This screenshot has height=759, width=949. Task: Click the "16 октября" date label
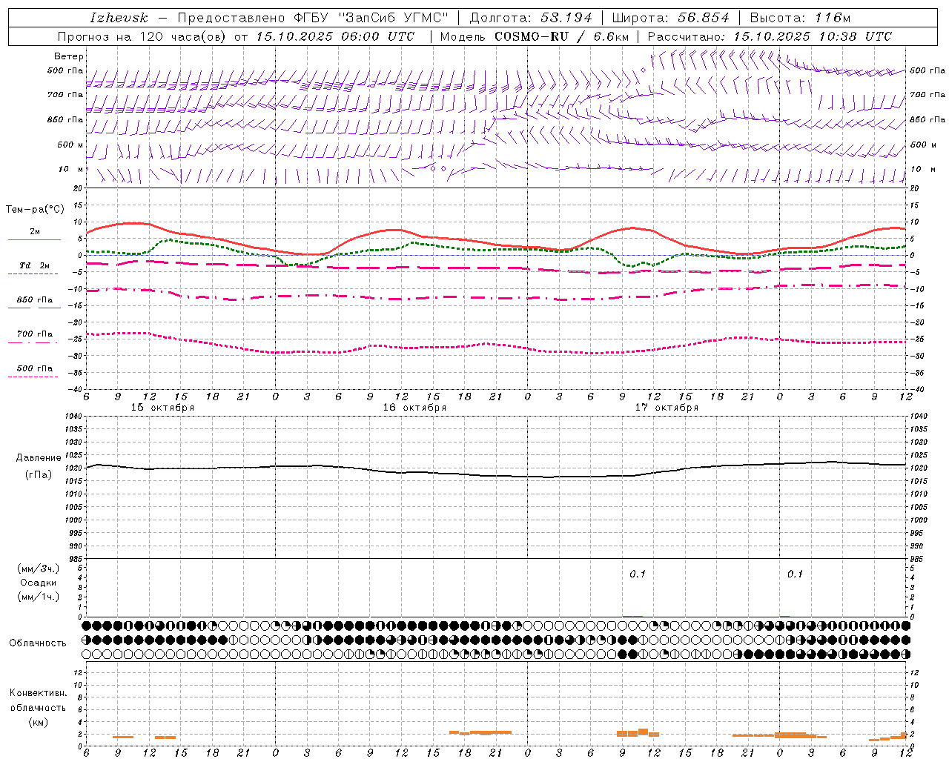414,408
